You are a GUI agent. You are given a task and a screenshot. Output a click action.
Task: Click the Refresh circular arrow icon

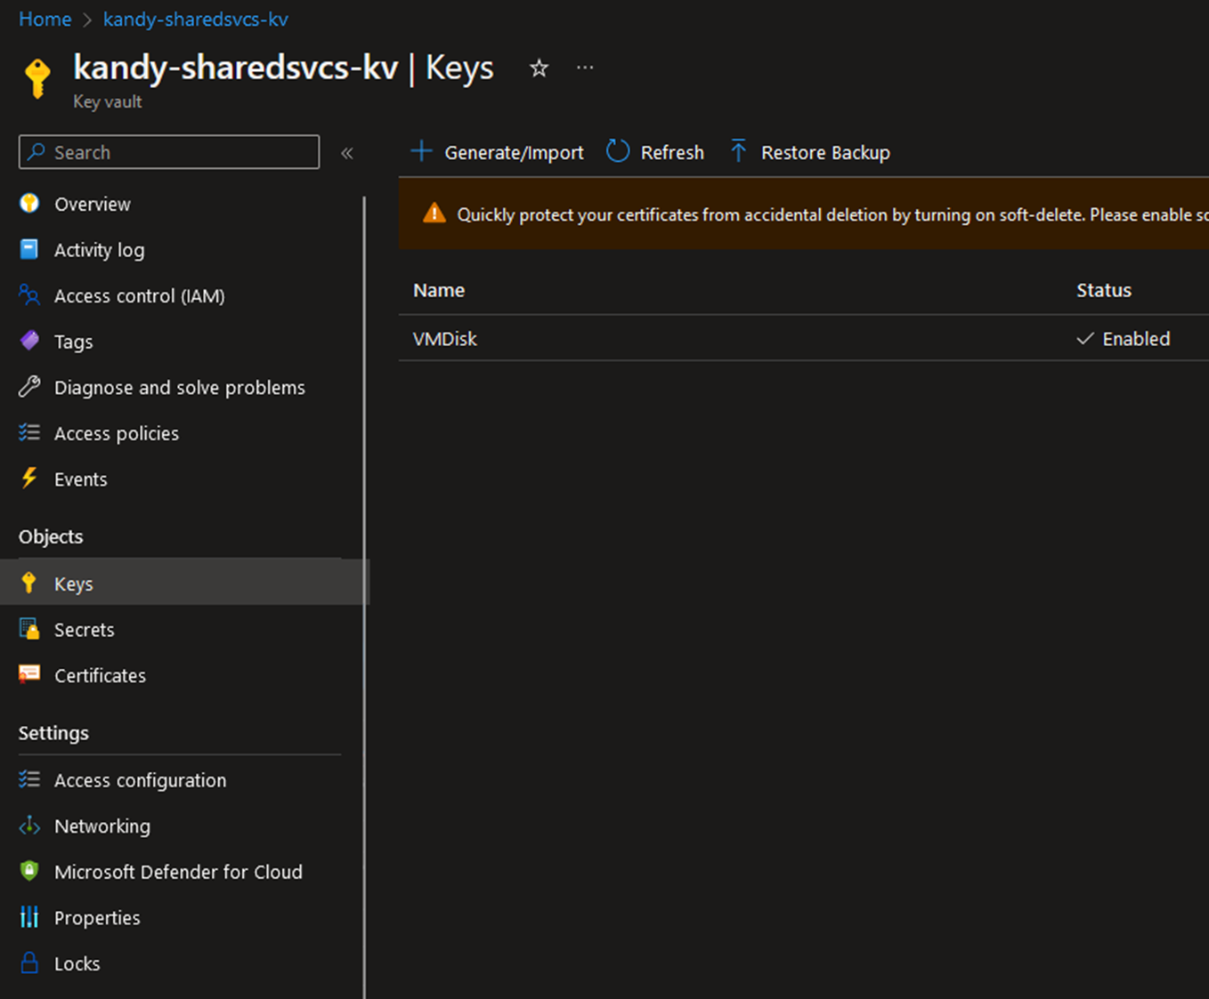click(x=618, y=151)
